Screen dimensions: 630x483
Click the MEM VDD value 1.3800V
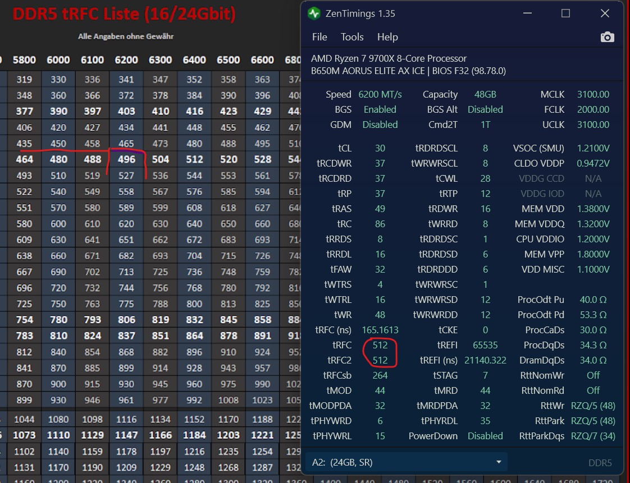point(593,209)
